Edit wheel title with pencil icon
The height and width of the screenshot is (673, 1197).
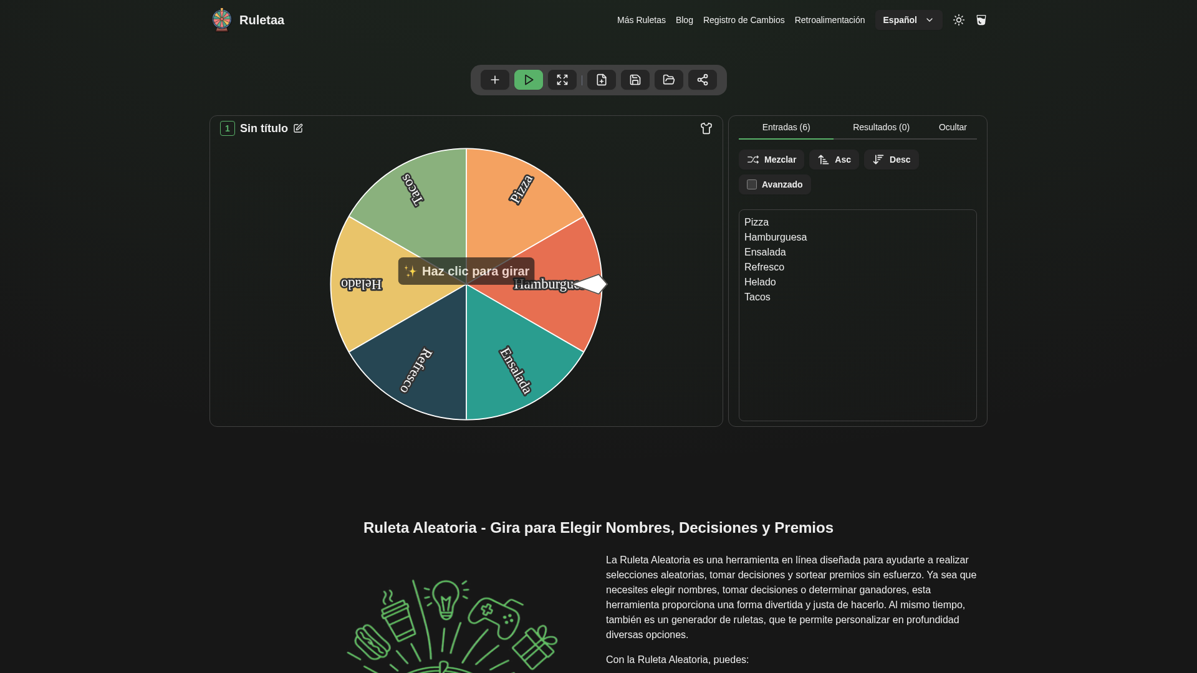click(298, 128)
